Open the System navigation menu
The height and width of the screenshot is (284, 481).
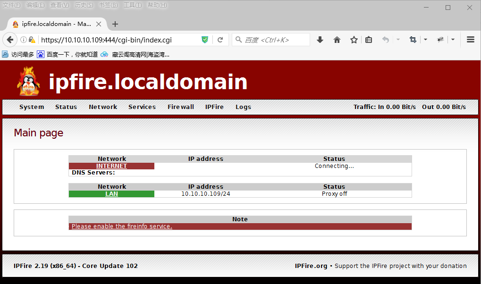point(32,107)
